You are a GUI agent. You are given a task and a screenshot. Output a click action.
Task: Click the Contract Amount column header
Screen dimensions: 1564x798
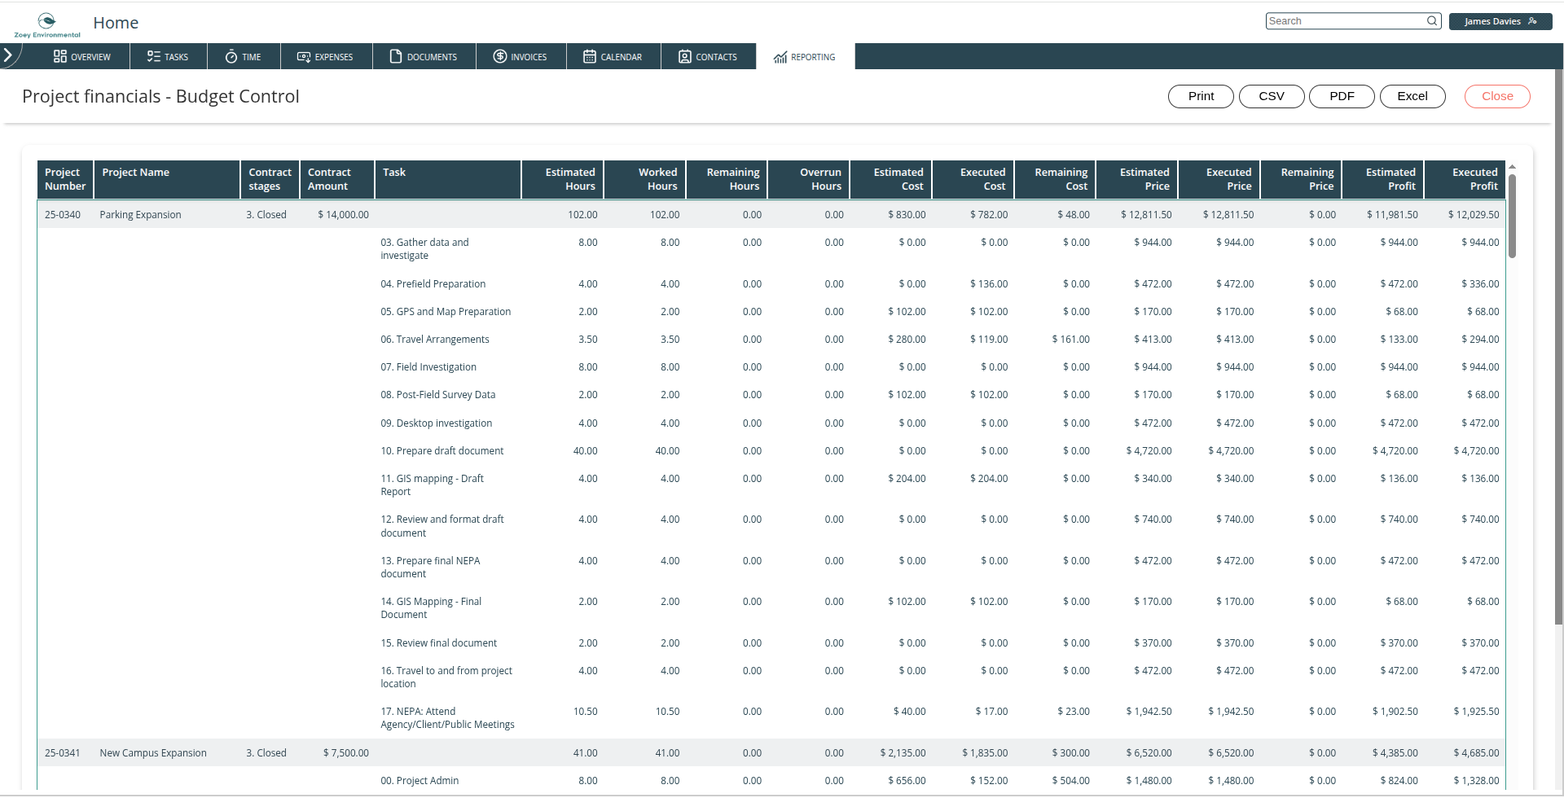tap(336, 179)
